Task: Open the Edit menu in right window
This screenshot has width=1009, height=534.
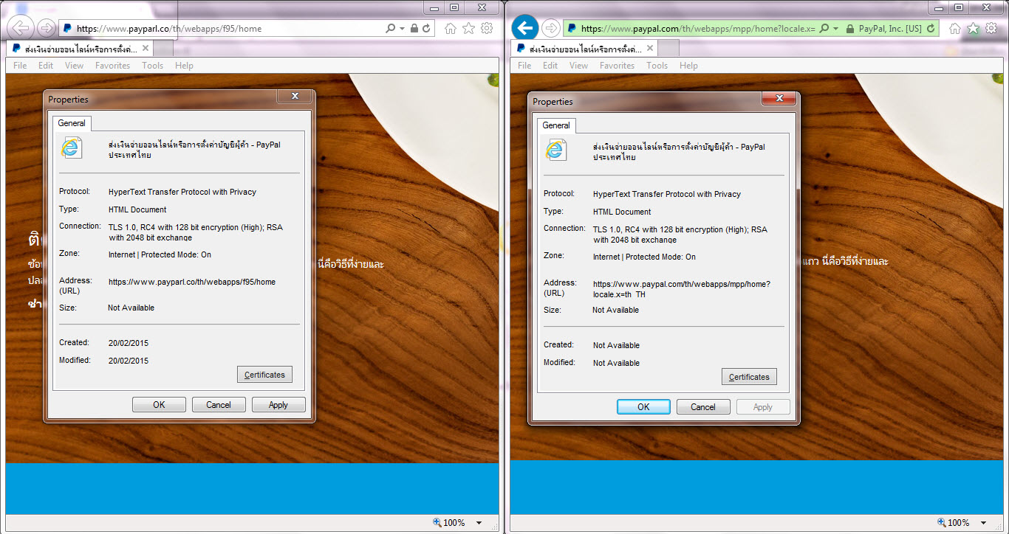Action: tap(550, 66)
